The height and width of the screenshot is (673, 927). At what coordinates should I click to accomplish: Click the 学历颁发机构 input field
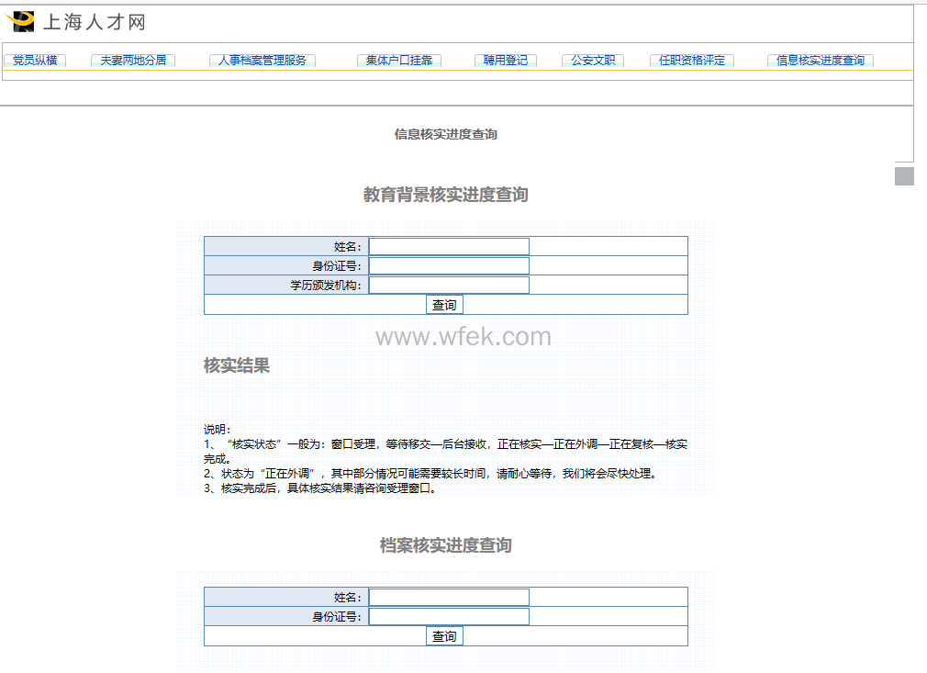tap(449, 285)
